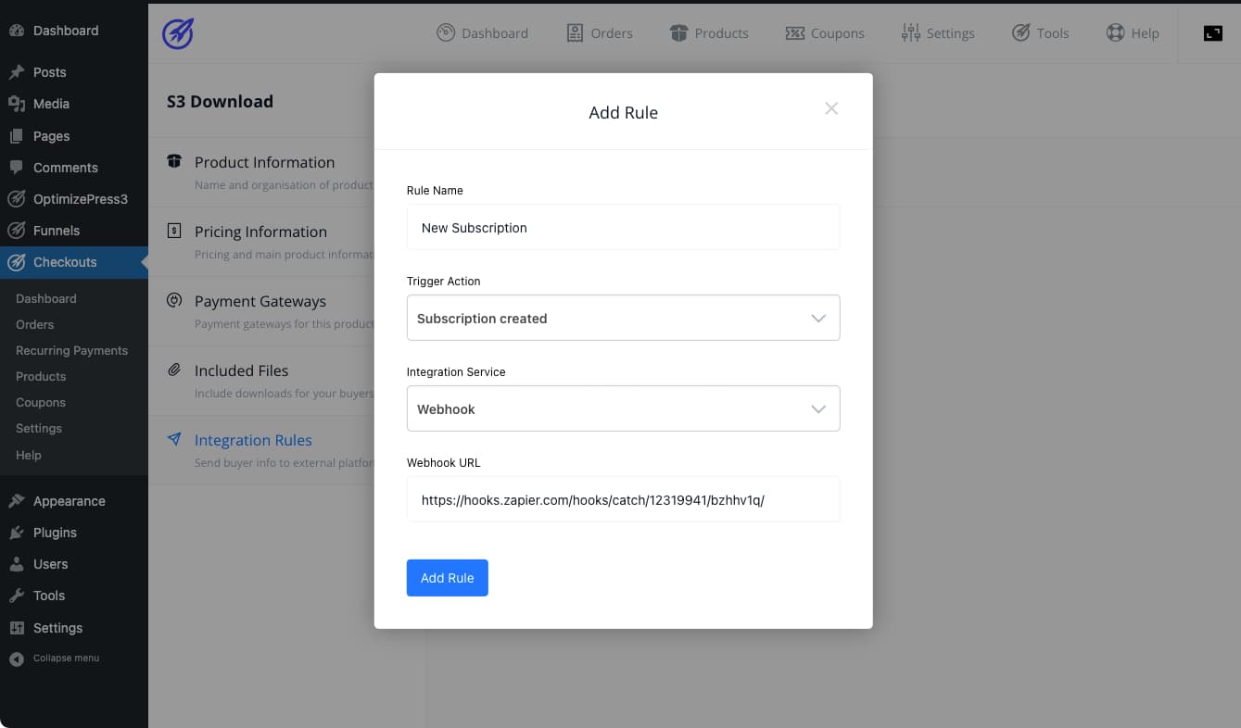The image size is (1241, 728).
Task: Click the Webhook URL label
Action: 444,462
